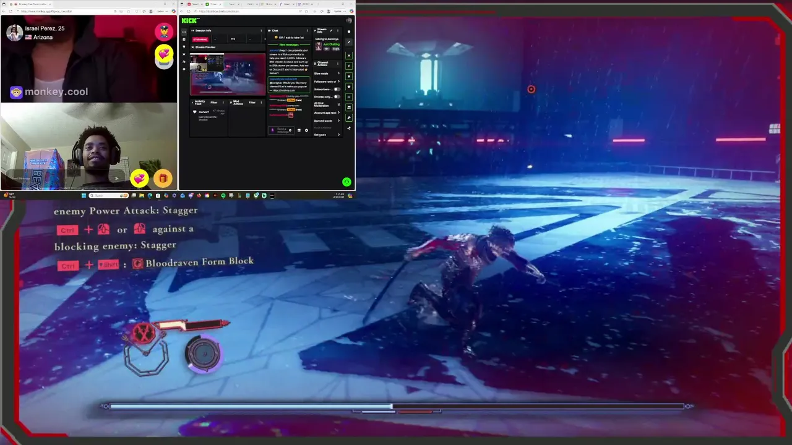Reload the Kick dashboard browser page
Image resolution: width=792 pixels, height=445 pixels.
(x=189, y=11)
